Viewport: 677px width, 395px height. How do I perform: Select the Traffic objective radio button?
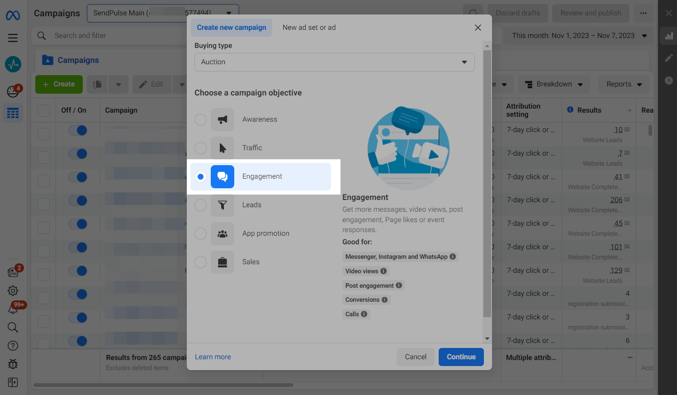pyautogui.click(x=200, y=148)
